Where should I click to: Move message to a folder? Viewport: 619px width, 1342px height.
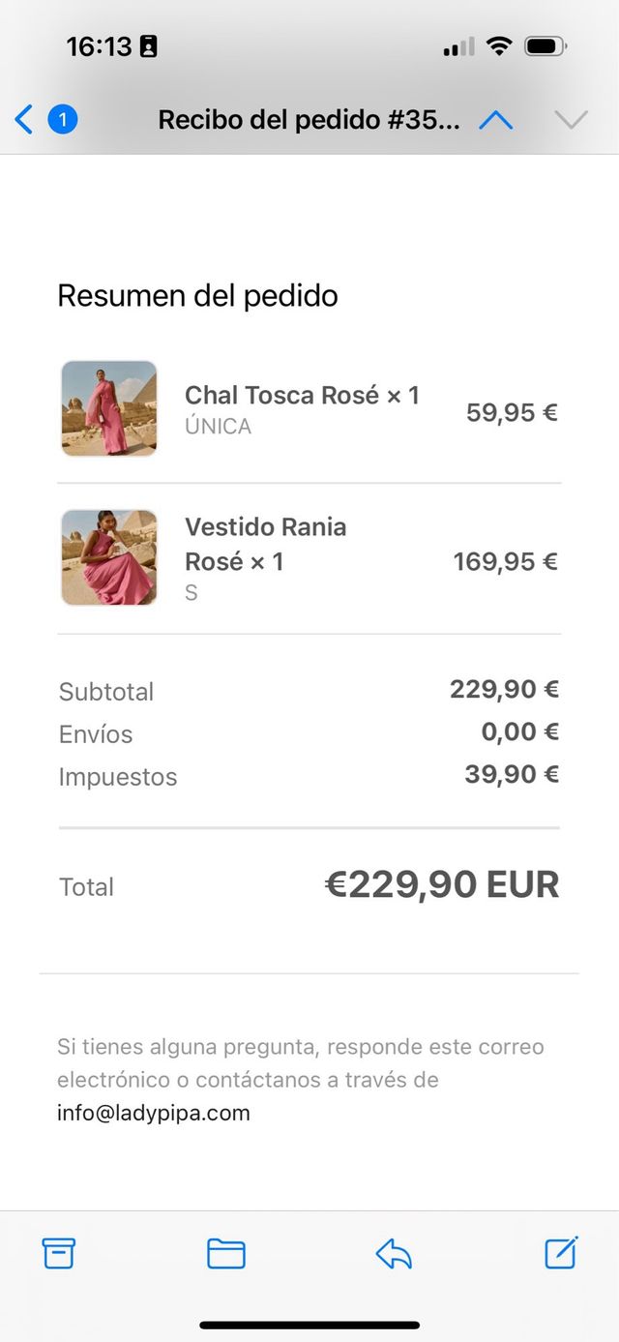[226, 1254]
